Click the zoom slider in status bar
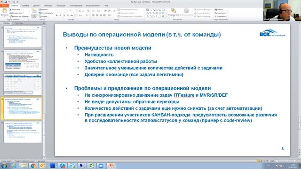301x169 pixels. 287,161
